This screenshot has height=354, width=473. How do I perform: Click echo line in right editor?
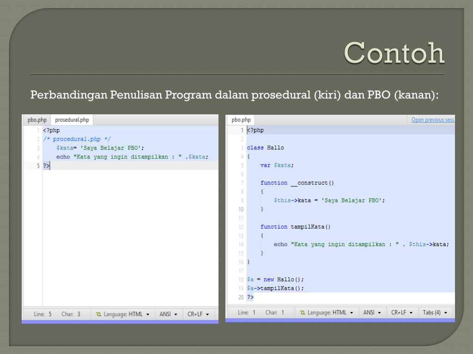pyautogui.click(x=361, y=244)
